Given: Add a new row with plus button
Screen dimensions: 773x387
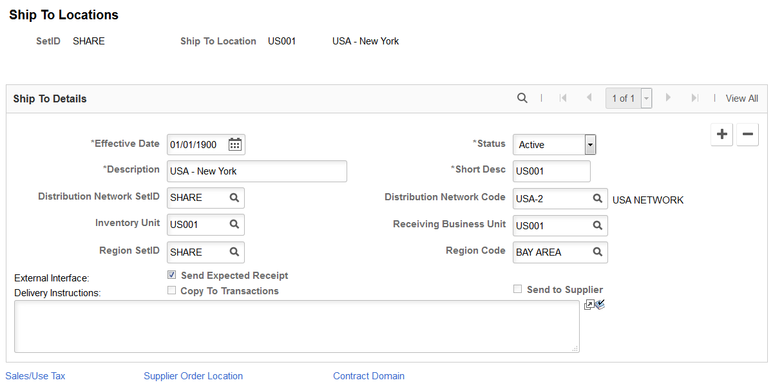Looking at the screenshot, I should pyautogui.click(x=722, y=135).
